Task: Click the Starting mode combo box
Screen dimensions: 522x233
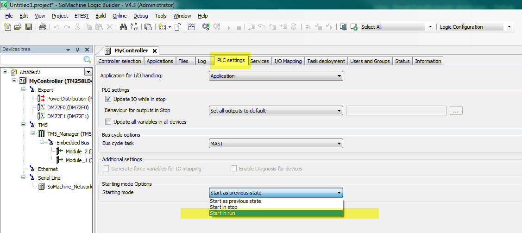Action: click(276, 193)
